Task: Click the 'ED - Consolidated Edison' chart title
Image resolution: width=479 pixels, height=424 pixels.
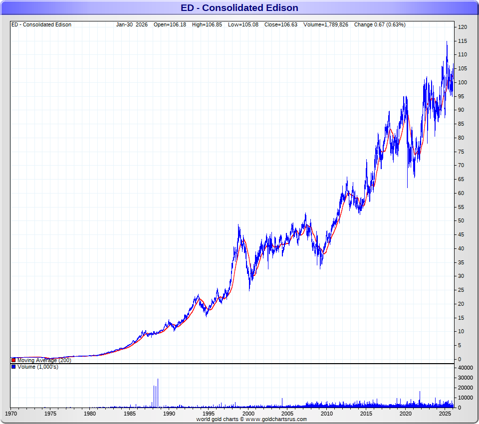Action: click(239, 7)
